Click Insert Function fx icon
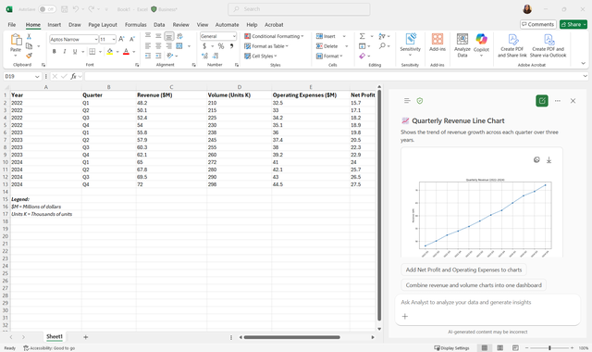Viewport: 592px width, 352px height. [x=74, y=76]
